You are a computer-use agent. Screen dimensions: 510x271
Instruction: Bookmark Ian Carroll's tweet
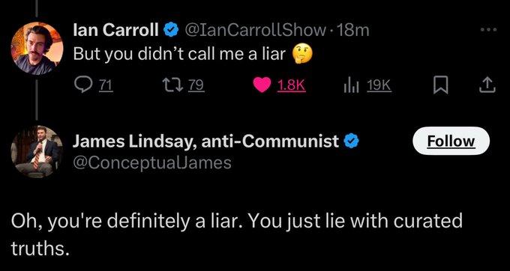coord(441,86)
